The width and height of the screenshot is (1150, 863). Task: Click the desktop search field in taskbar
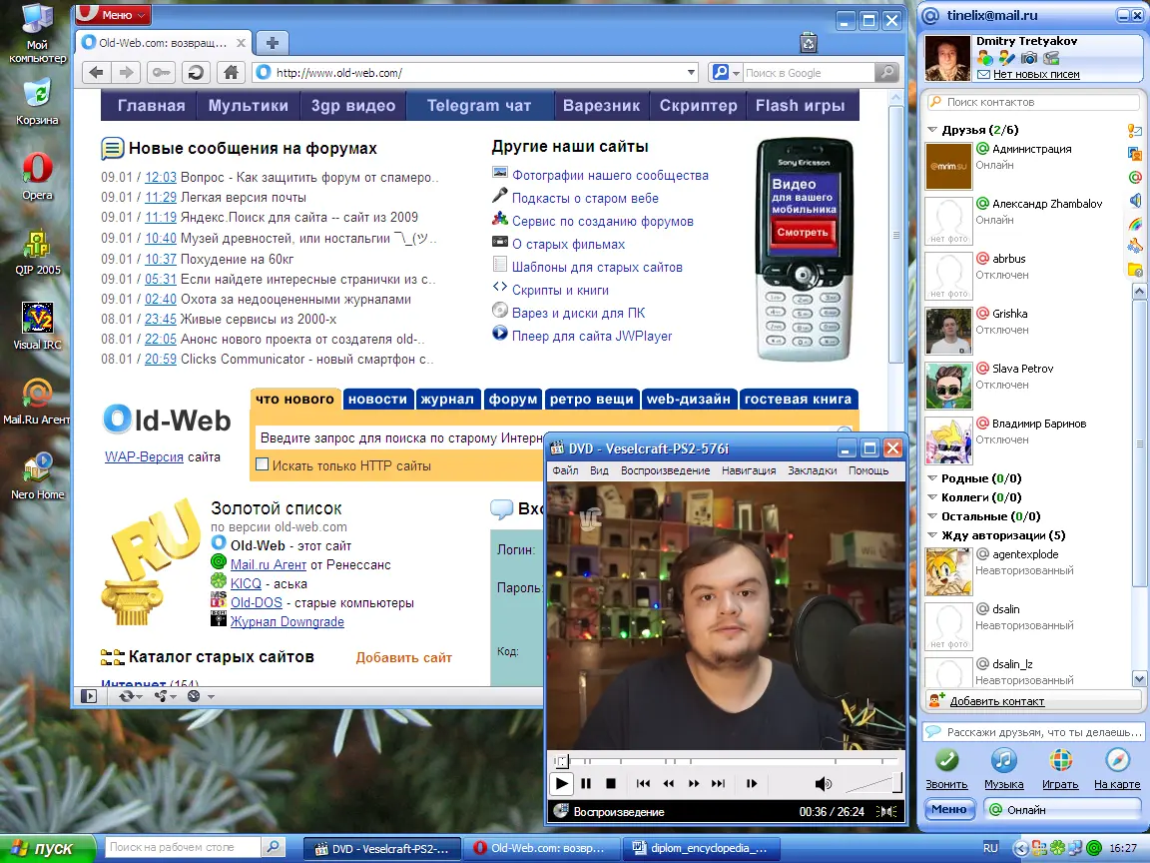point(182,847)
